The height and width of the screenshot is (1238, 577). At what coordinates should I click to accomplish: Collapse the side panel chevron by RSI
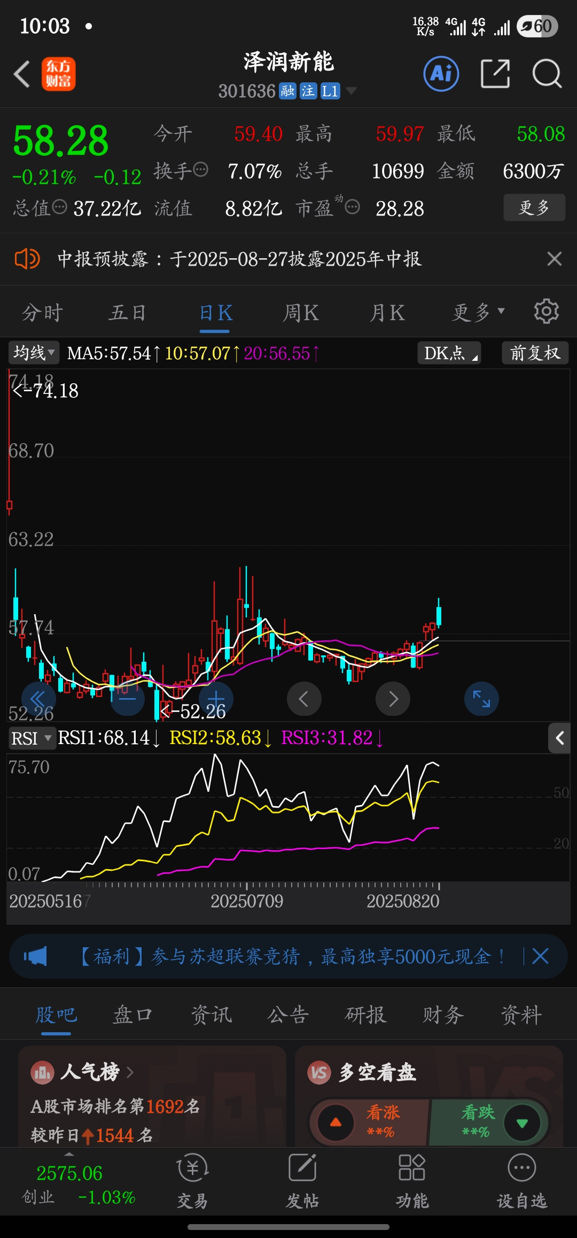coord(559,738)
